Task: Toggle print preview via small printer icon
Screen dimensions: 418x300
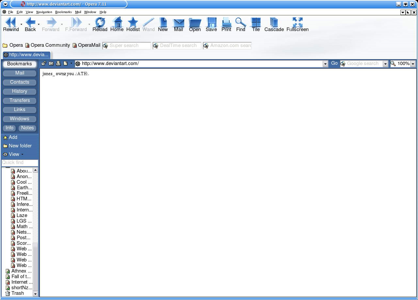Action: point(58,63)
